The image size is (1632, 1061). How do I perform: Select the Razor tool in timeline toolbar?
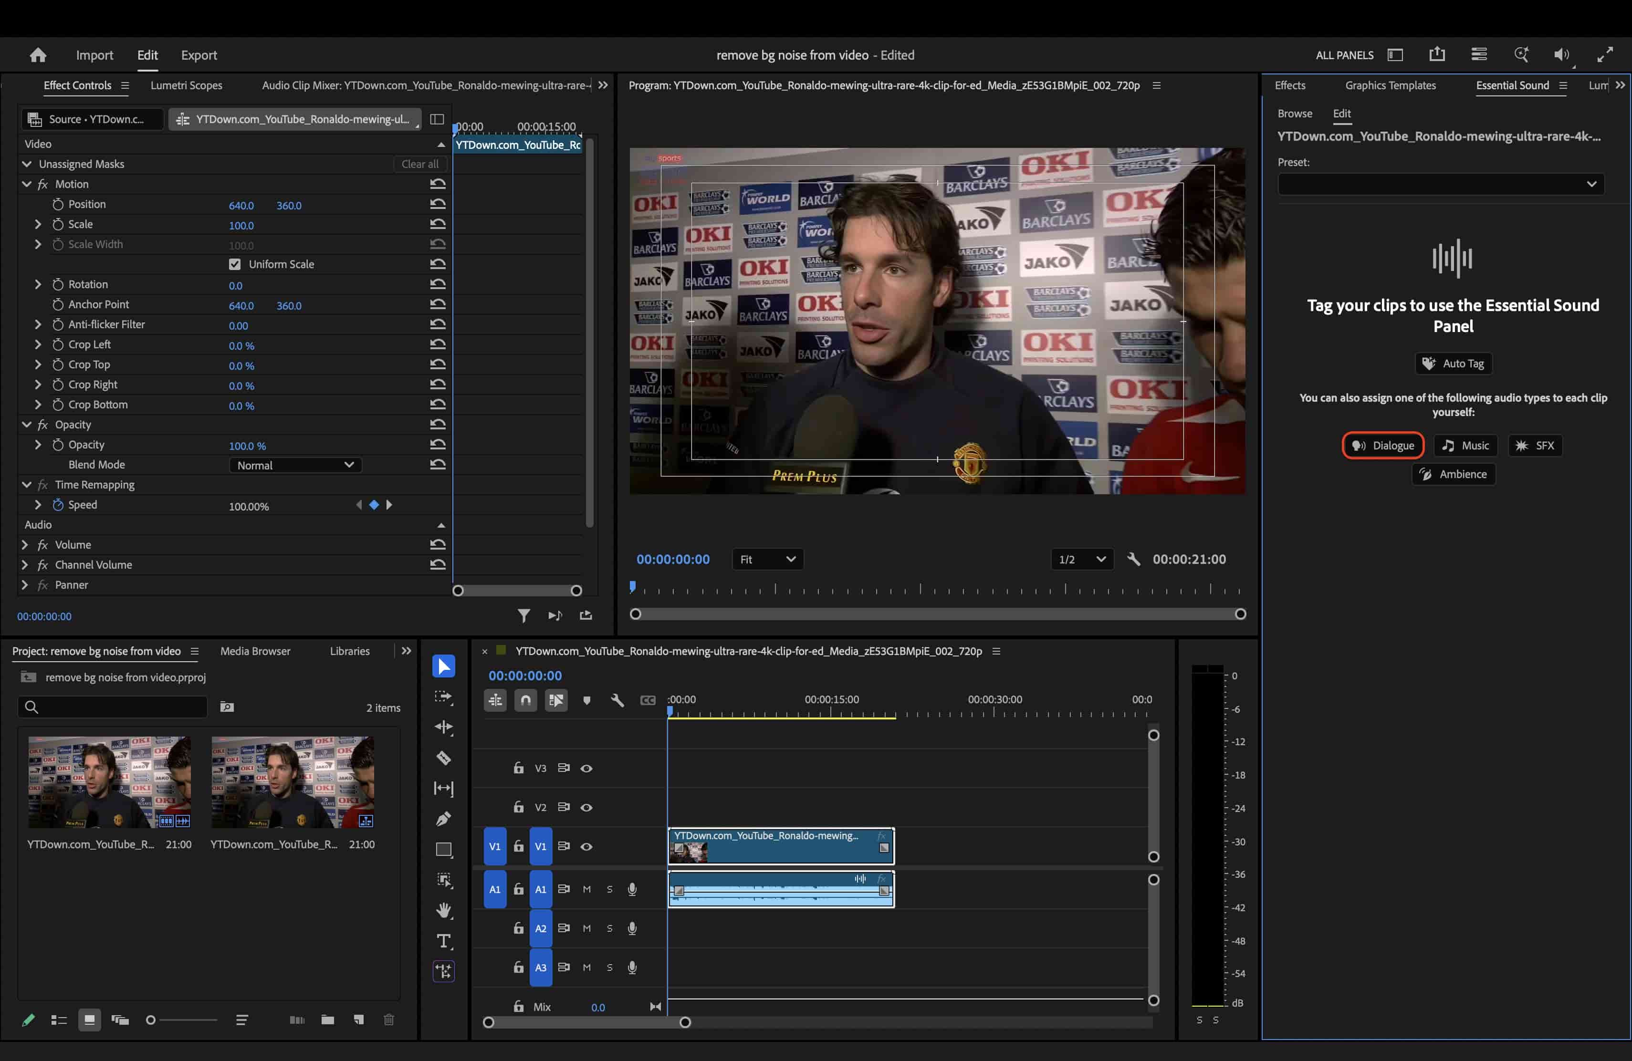[444, 758]
